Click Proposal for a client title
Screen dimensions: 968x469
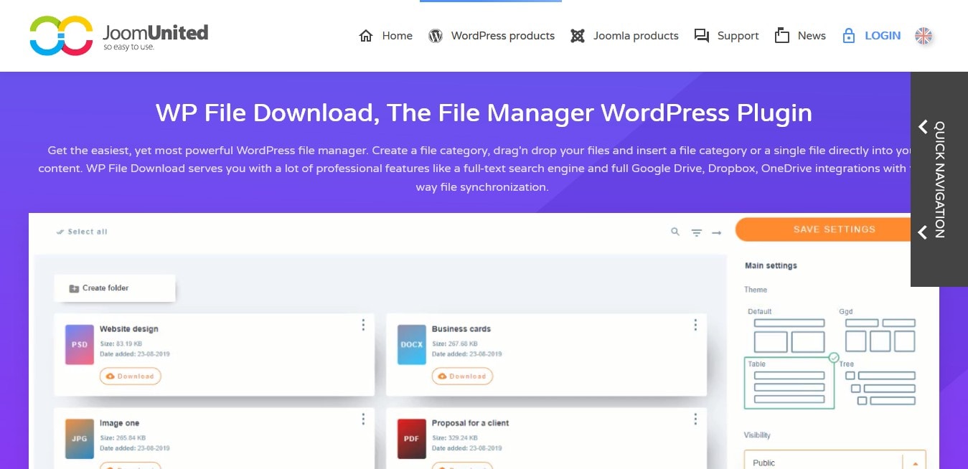(471, 423)
